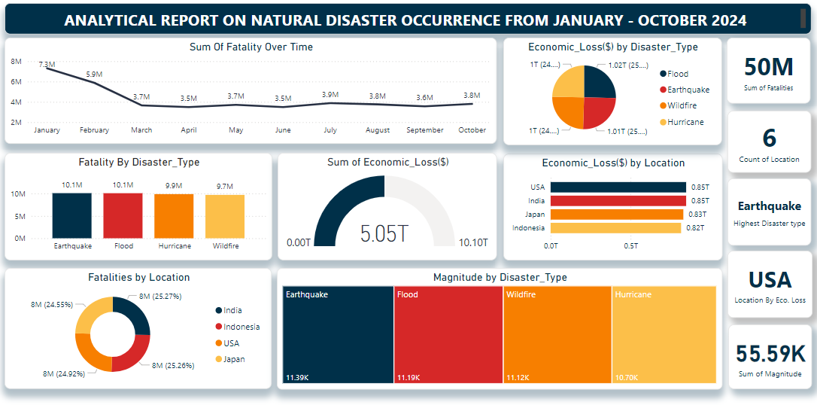817x405 pixels.
Task: Select the Japan bar in Economic_Loss by Location
Action: (617, 215)
